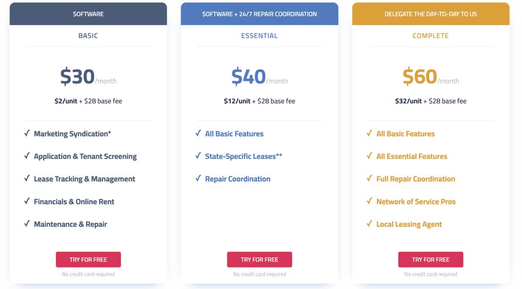
Task: Click checkmark next to Full Repair Coordination
Action: pyautogui.click(x=369, y=178)
